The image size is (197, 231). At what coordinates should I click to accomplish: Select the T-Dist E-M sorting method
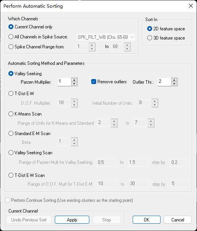tap(11, 93)
